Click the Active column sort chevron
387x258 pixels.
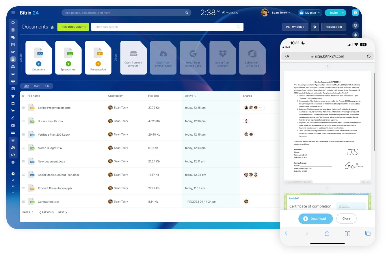click(196, 96)
